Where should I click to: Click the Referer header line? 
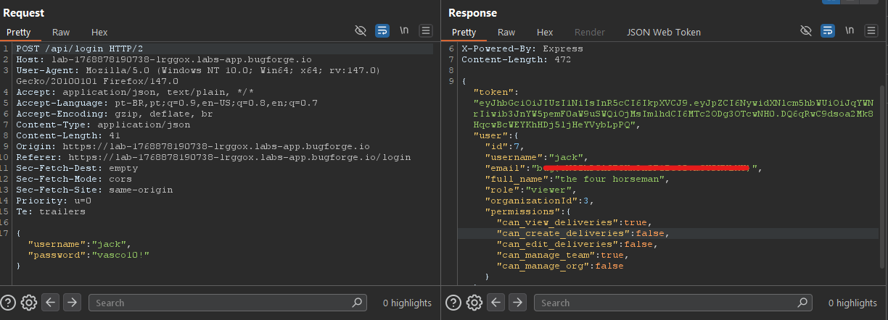(213, 157)
